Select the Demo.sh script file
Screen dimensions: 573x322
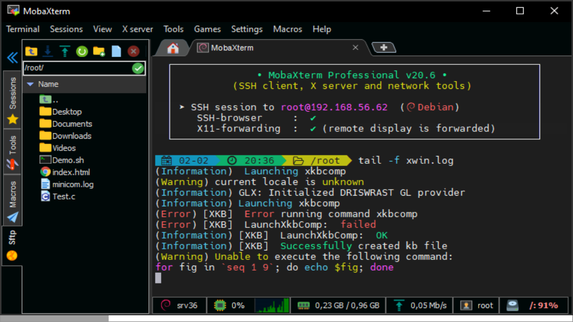click(x=62, y=160)
